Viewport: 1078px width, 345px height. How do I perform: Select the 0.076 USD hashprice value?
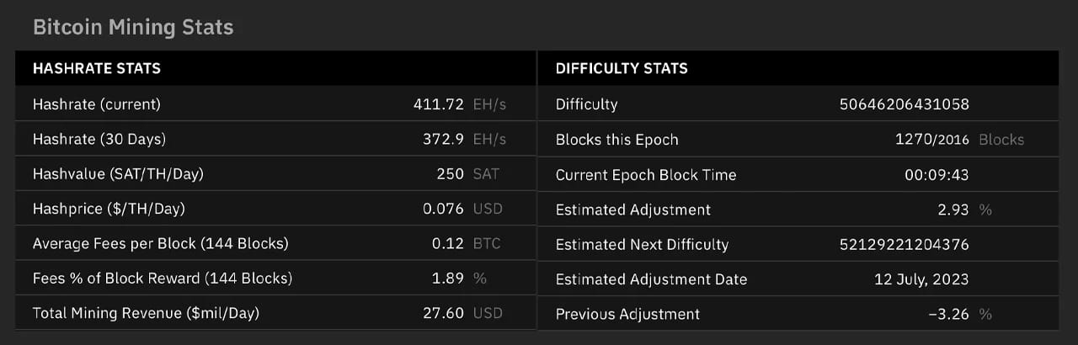pos(443,209)
